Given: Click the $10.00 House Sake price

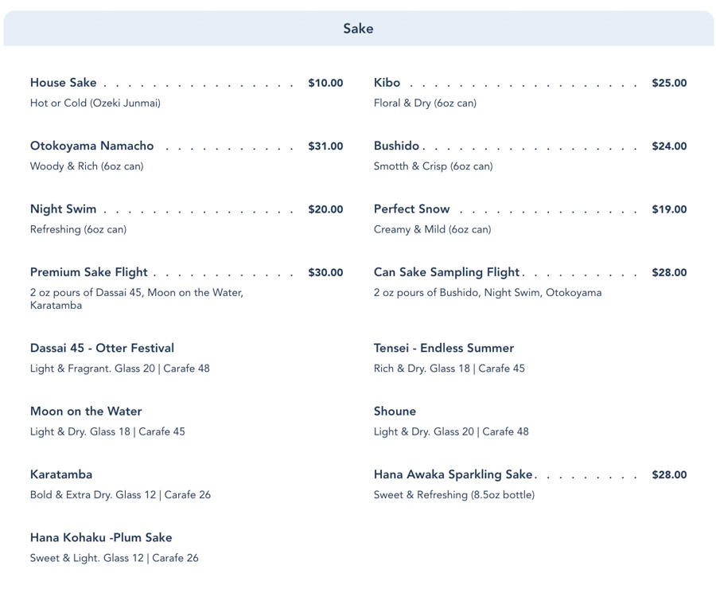Looking at the screenshot, I should click(325, 83).
